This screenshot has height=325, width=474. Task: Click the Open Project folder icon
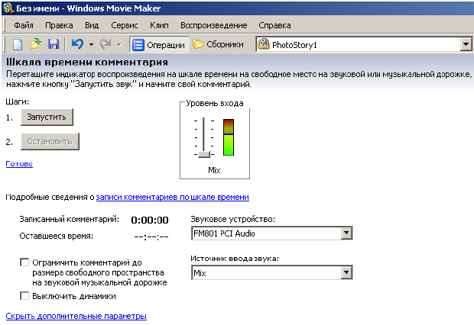coord(35,45)
